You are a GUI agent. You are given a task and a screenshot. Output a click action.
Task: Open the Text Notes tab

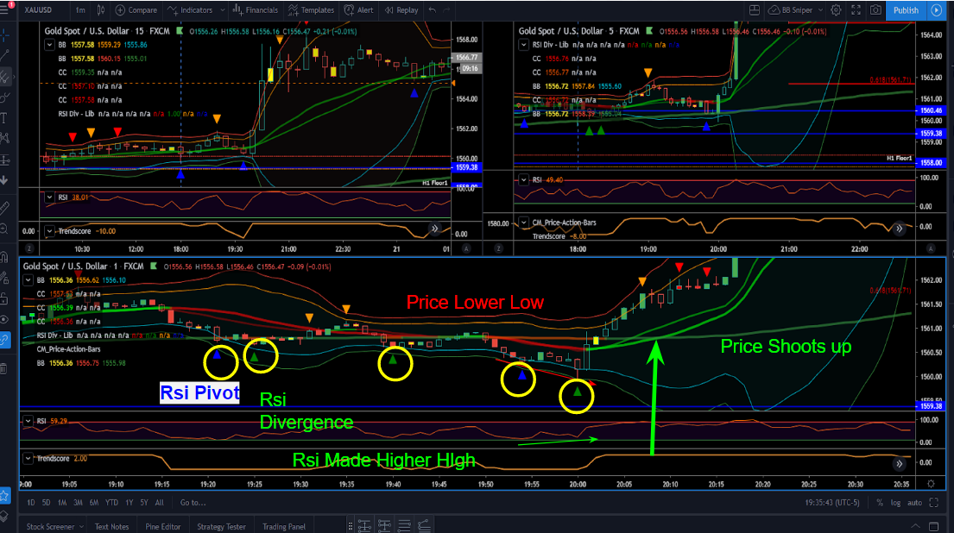pos(111,526)
